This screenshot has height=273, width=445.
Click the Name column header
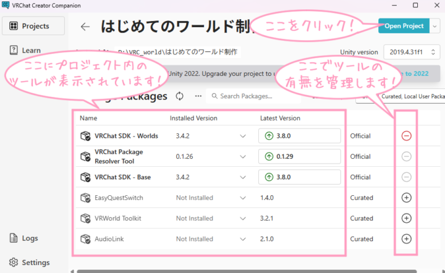[88, 118]
